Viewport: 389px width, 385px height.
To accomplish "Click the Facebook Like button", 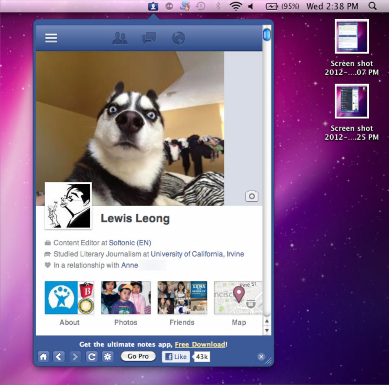I will tap(176, 357).
